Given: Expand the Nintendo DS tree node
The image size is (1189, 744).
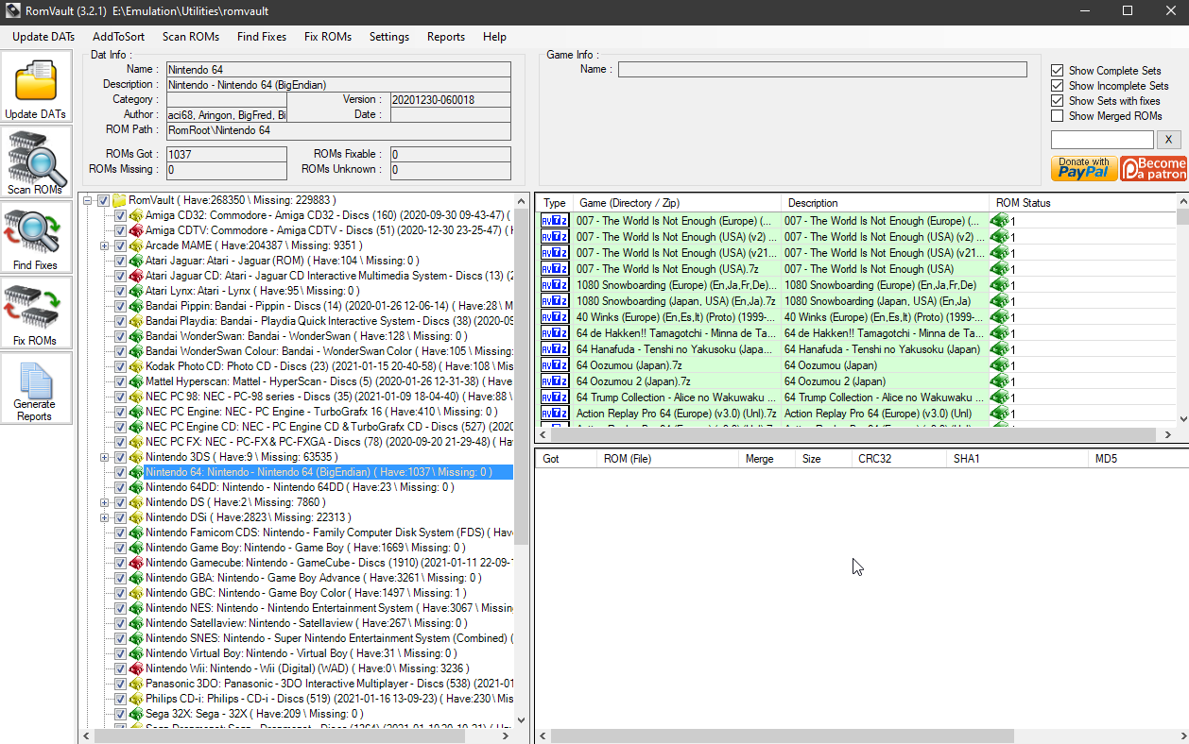Looking at the screenshot, I should (x=105, y=502).
